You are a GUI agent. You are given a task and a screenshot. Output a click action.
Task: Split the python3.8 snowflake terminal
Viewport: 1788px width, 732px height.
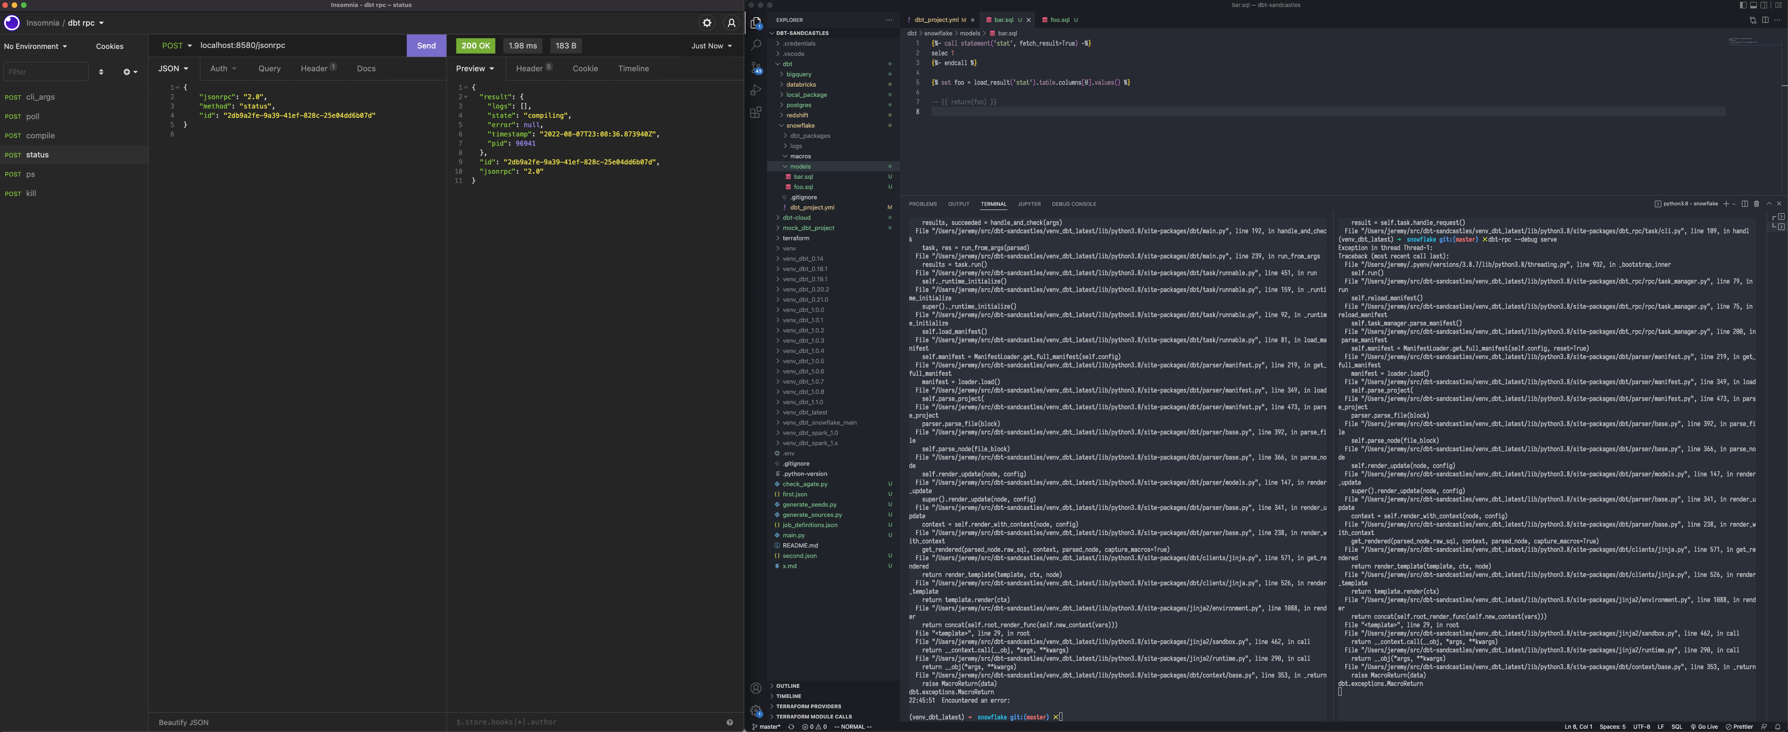1744,203
